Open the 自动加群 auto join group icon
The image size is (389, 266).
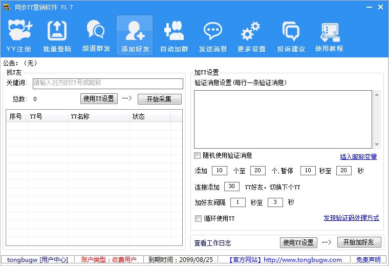[174, 35]
